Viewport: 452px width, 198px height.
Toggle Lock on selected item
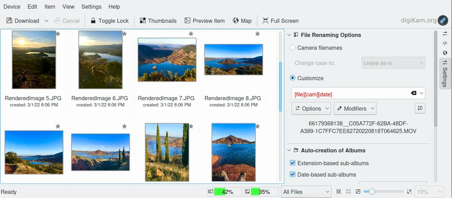(109, 21)
